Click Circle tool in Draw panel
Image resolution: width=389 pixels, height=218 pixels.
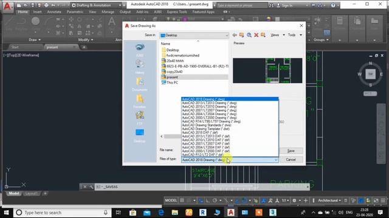coord(35,21)
